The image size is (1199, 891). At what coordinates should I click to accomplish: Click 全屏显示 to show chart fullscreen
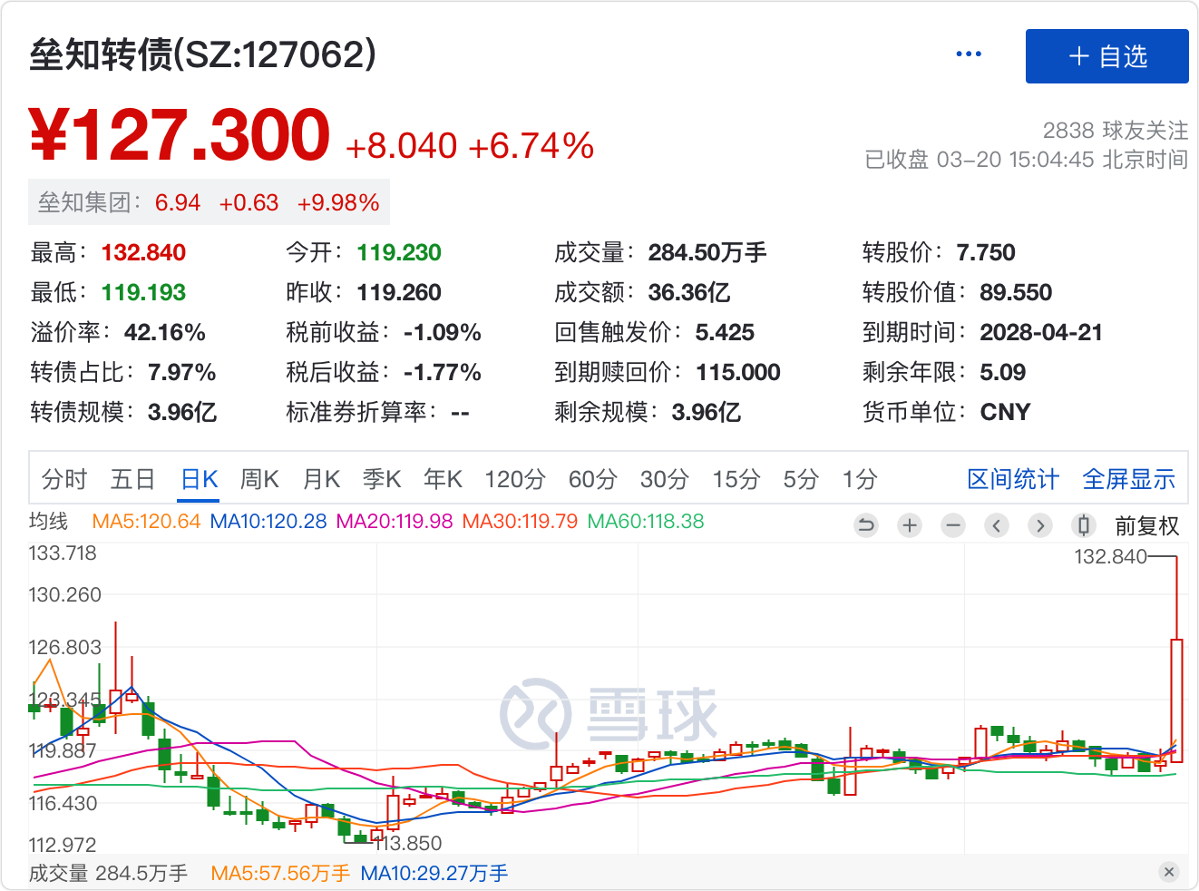click(1128, 479)
